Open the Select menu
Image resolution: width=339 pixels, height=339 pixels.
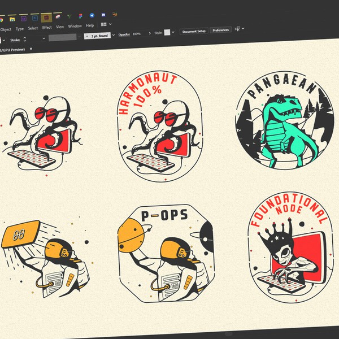click(x=33, y=28)
